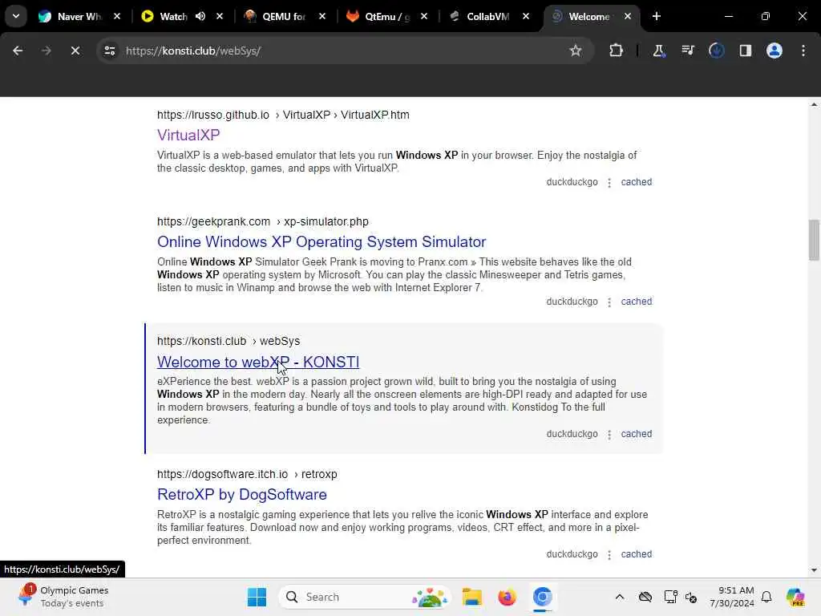Open the Chrome three-dot menu

tap(803, 51)
